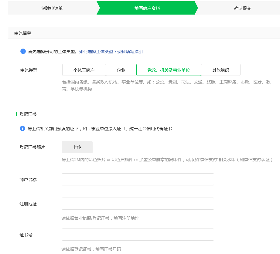
Task: Click the 主体类型 field label
Action: [x=29, y=70]
